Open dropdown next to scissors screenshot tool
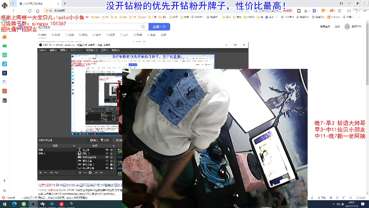Image resolution: width=369 pixels, height=208 pixels. pos(309,11)
